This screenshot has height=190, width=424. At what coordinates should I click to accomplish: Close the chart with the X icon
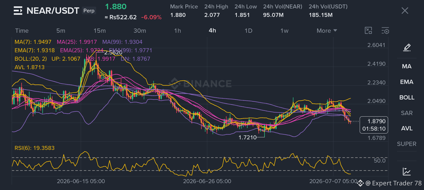click(x=405, y=11)
